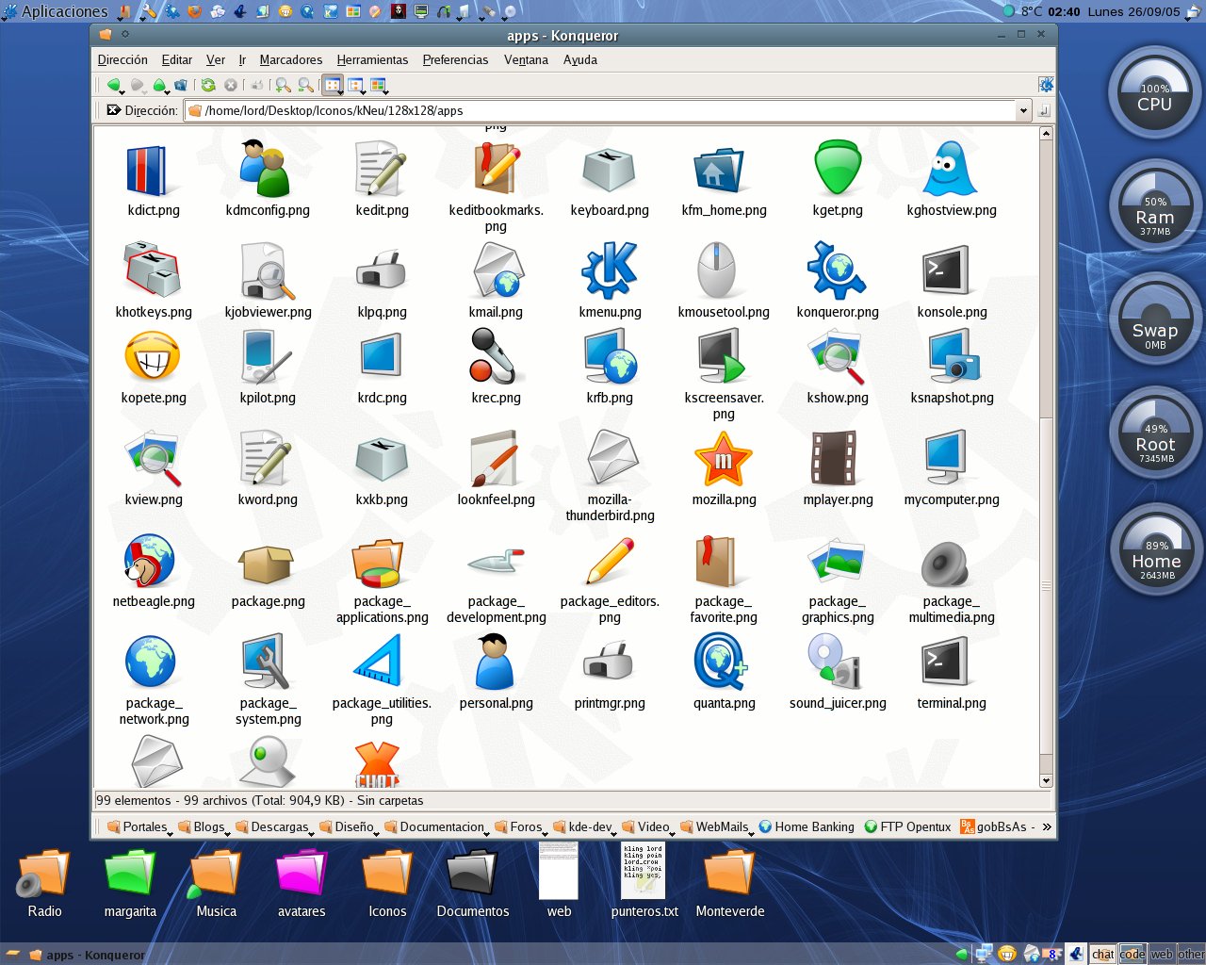
Task: Expand the WebMails bookmark folder
Action: [x=714, y=826]
